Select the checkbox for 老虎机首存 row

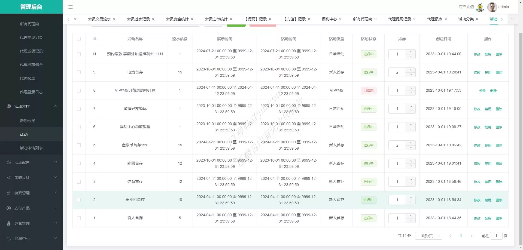[79, 200]
